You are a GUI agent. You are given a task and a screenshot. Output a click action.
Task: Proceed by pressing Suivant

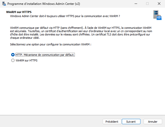pos(131,122)
